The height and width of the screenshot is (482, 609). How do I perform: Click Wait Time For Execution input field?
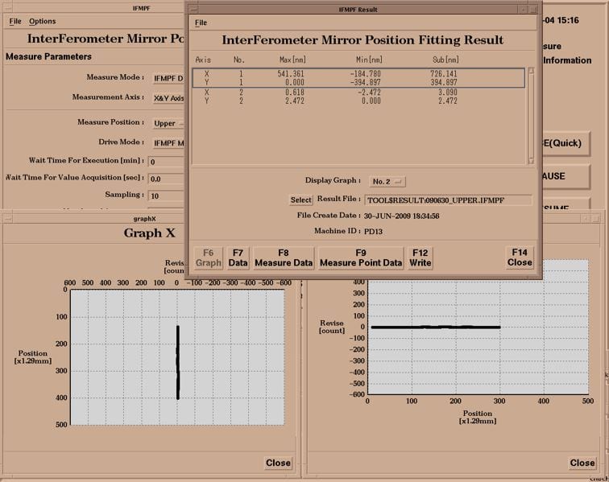coord(166,162)
